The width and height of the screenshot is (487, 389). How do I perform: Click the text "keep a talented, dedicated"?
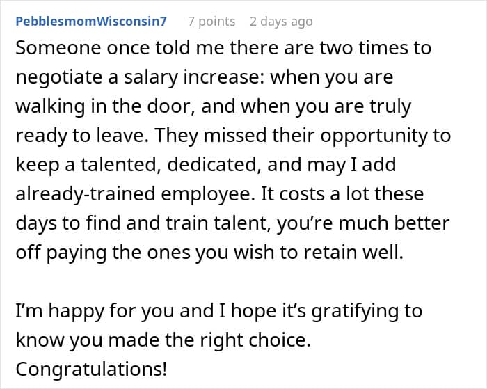coord(138,165)
